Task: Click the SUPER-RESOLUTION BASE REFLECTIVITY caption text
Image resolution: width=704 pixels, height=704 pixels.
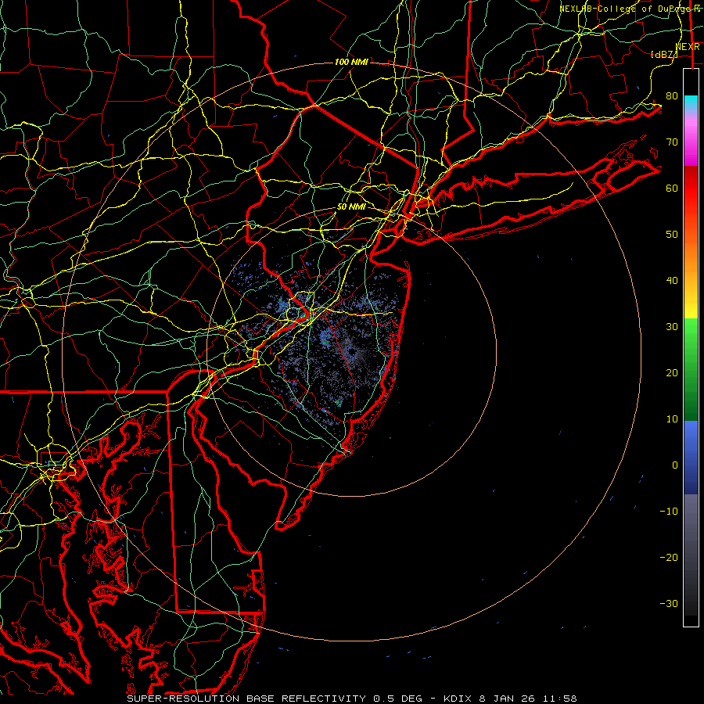Action: [246, 699]
